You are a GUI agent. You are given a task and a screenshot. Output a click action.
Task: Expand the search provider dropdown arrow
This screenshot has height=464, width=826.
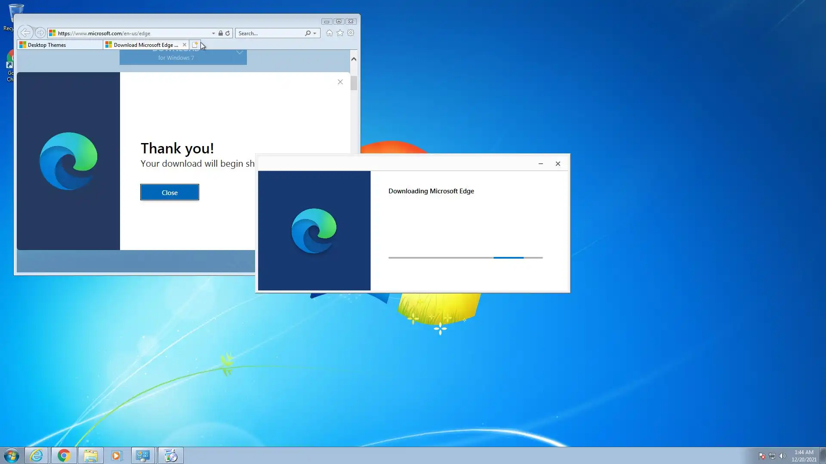(315, 33)
